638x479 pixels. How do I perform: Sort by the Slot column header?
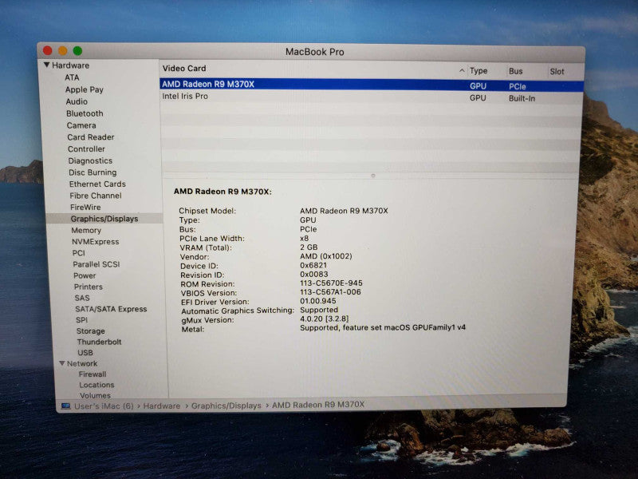557,72
